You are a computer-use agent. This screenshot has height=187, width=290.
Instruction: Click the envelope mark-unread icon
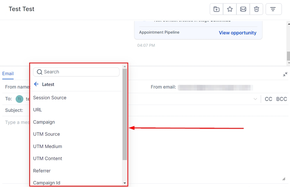click(243, 9)
